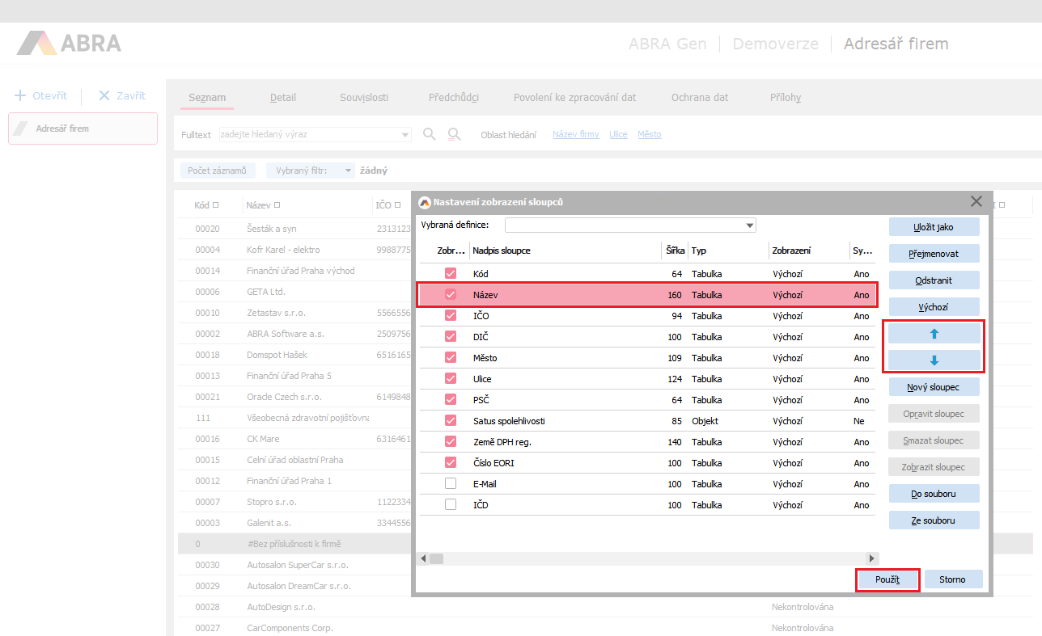Open the Přílohy tab
The width and height of the screenshot is (1042, 636).
click(785, 97)
